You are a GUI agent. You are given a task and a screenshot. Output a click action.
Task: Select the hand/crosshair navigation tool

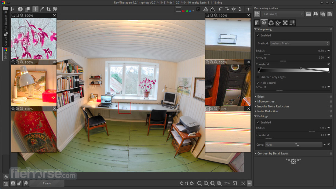click(35, 9)
